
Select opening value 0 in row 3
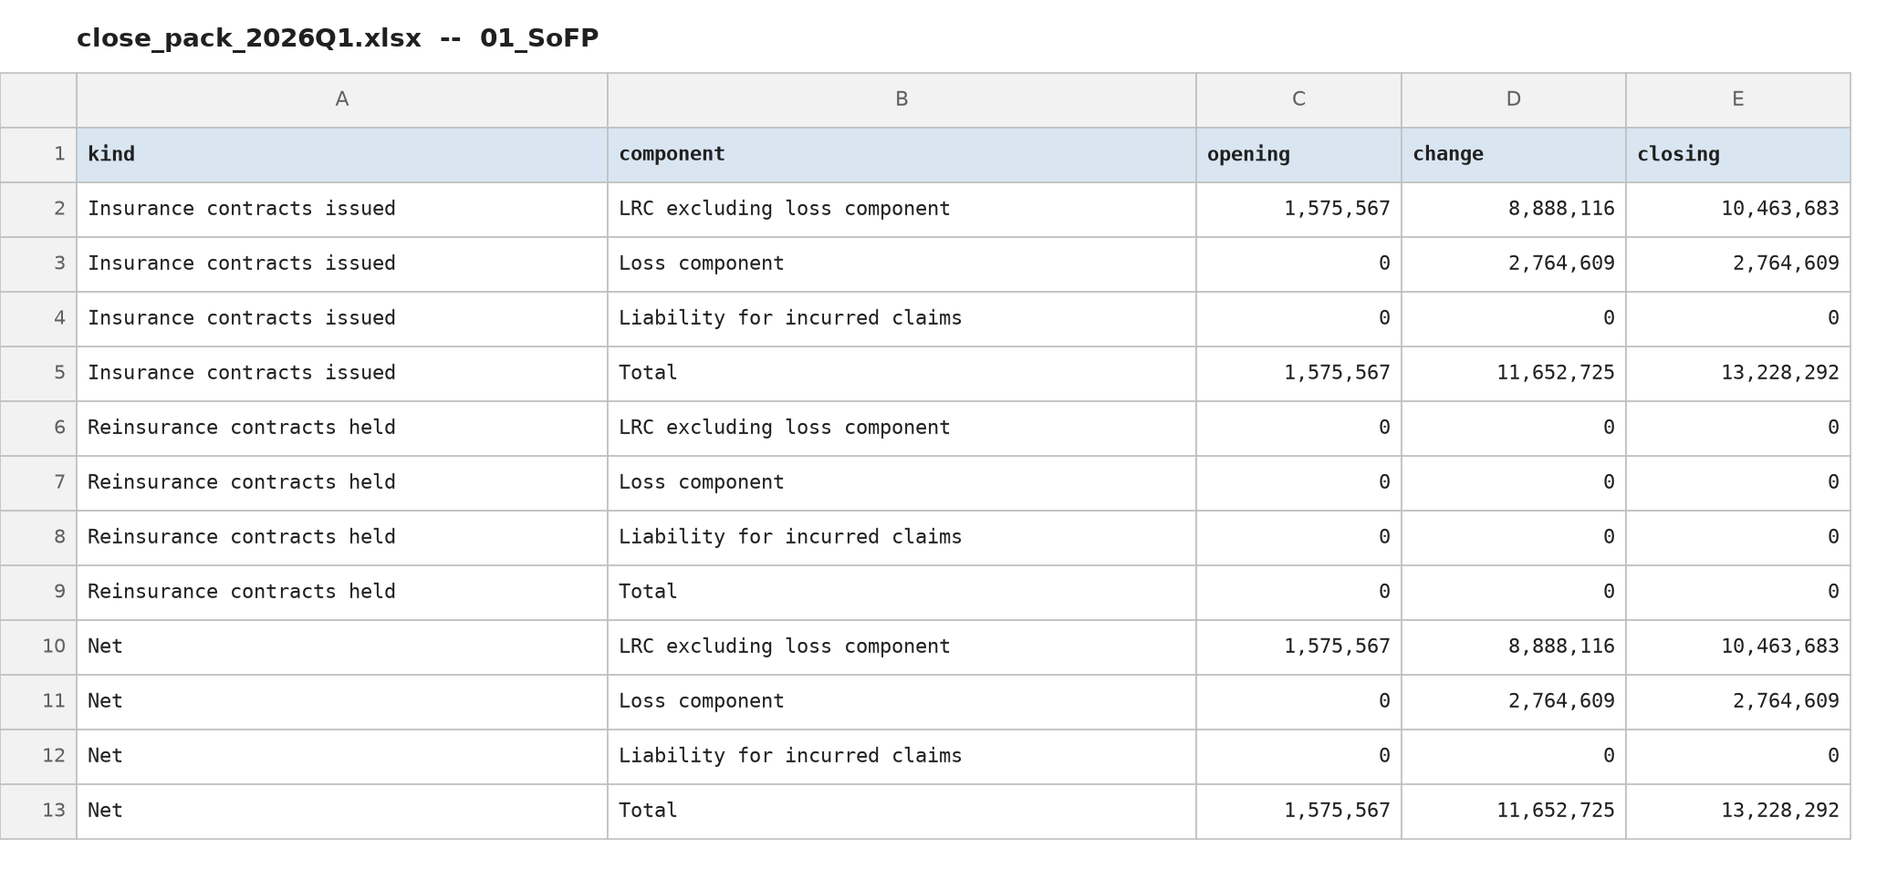(x=1298, y=264)
